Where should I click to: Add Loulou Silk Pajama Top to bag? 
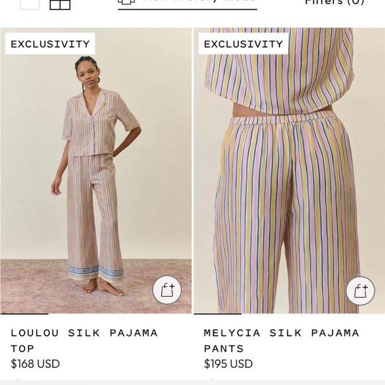pyautogui.click(x=167, y=290)
